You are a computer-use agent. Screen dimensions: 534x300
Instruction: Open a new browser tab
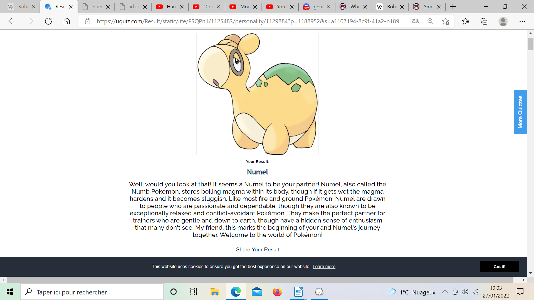tap(453, 7)
